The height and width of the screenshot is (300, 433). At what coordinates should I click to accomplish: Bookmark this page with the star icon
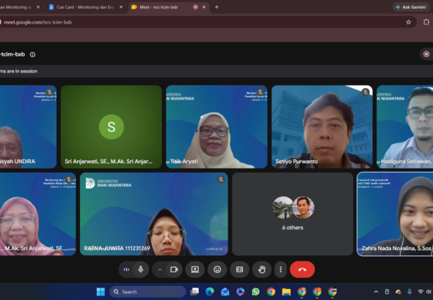[409, 22]
